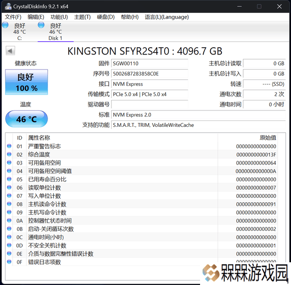Open the 功能(U) menu

point(59,17)
